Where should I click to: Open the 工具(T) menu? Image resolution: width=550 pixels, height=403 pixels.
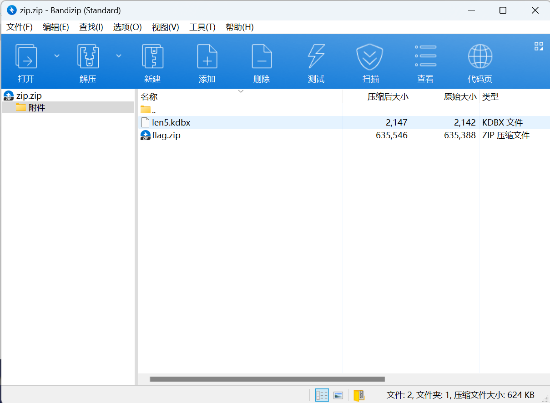[x=202, y=27]
